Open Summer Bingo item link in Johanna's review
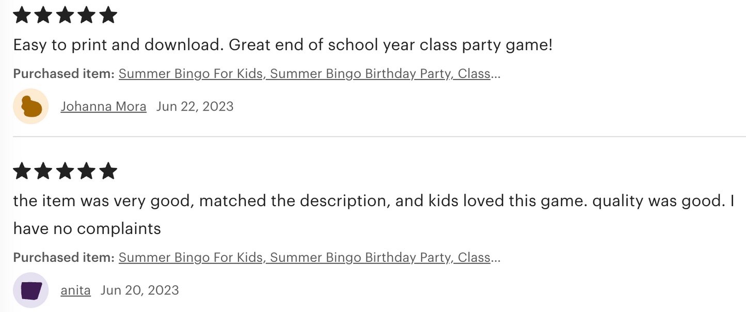 309,74
